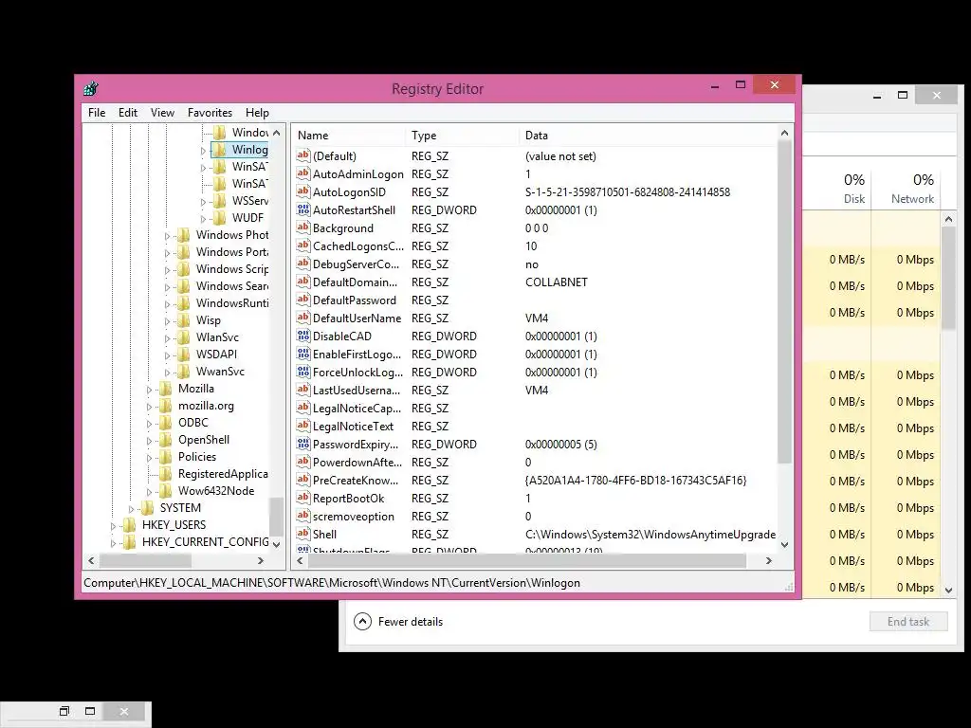Open the Favorites menu

click(210, 113)
